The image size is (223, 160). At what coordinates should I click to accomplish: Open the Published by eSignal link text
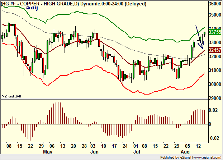(x=191, y=157)
